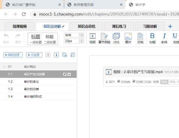Move the selected chapter up

click(48, 55)
